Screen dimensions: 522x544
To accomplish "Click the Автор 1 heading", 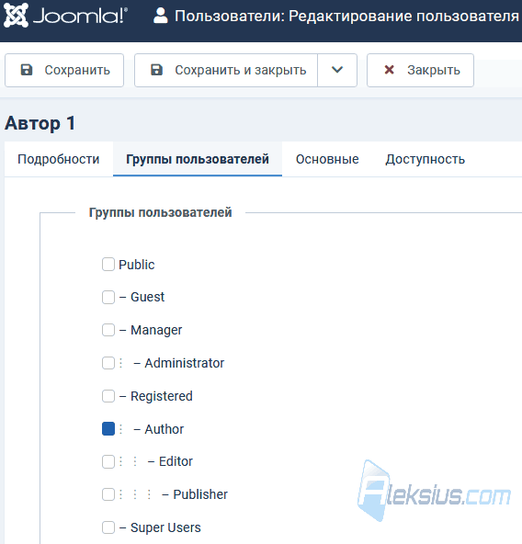I will pos(40,123).
